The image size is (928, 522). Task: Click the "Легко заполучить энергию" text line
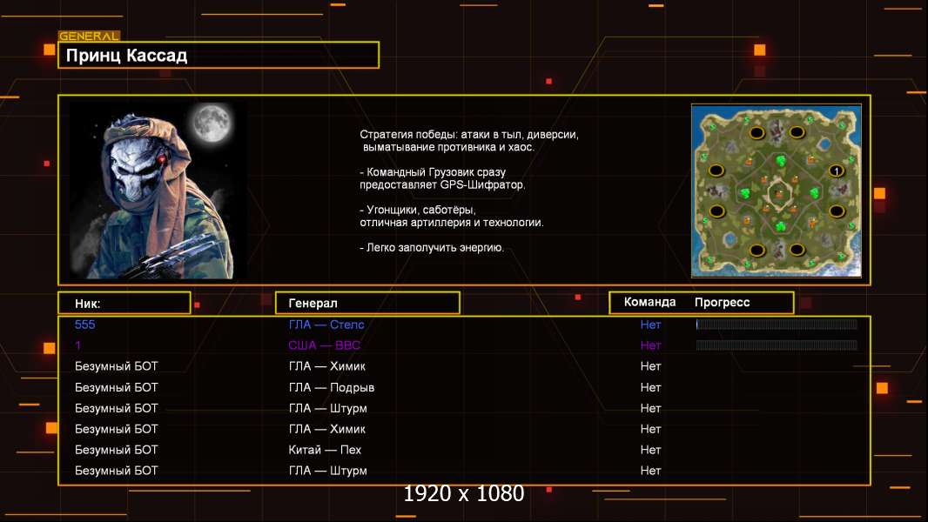(432, 248)
